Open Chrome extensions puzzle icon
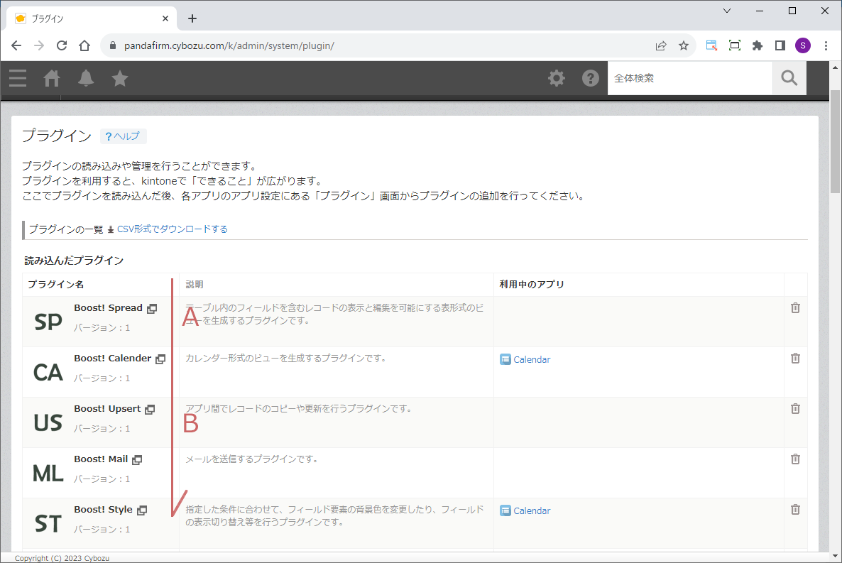Image resolution: width=842 pixels, height=563 pixels. click(x=758, y=45)
